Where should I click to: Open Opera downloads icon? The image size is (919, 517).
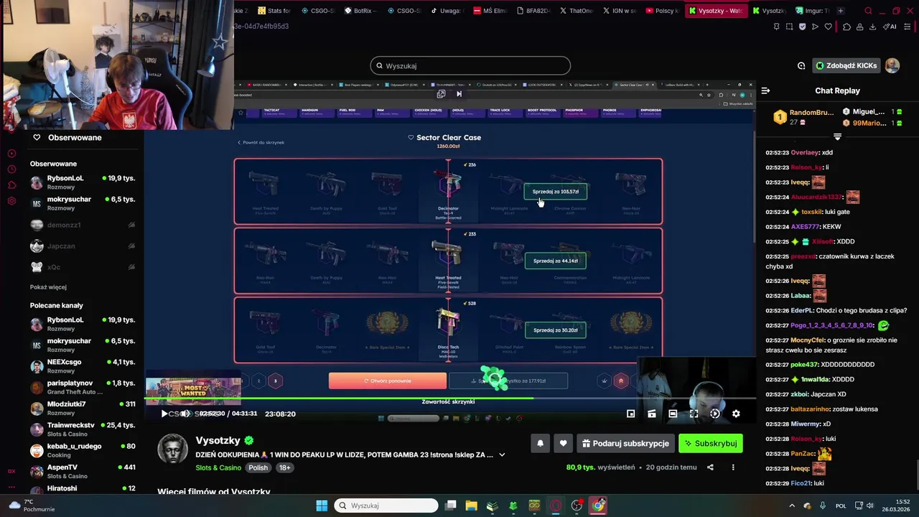point(872,27)
